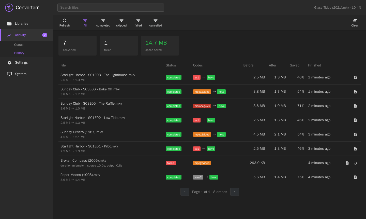Select History in the sidebar

[x=19, y=53]
